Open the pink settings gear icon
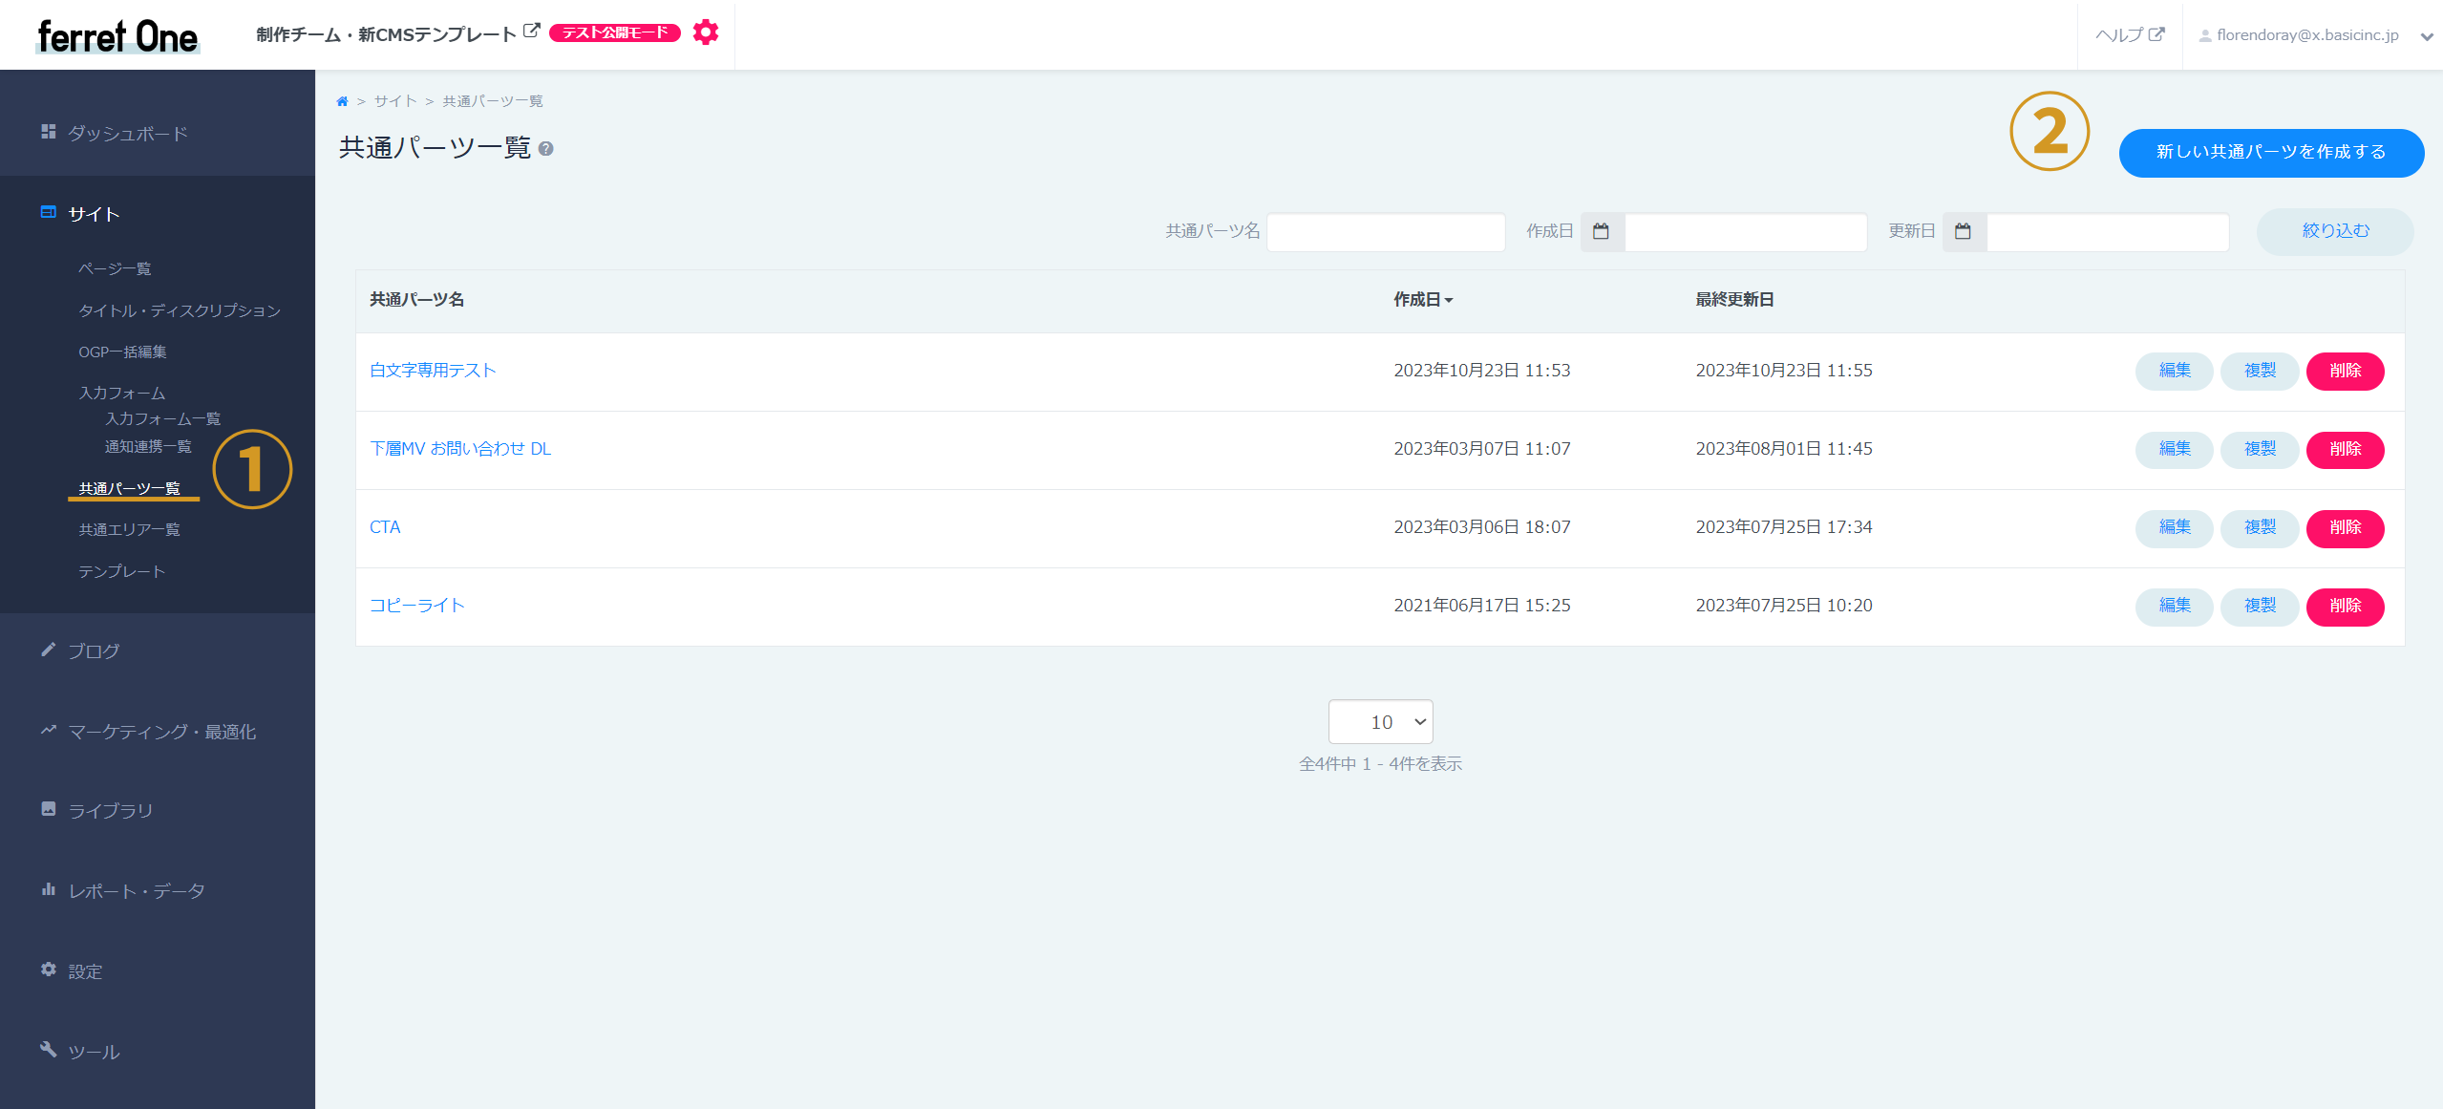Screen dimensions: 2443x1109 (706, 32)
